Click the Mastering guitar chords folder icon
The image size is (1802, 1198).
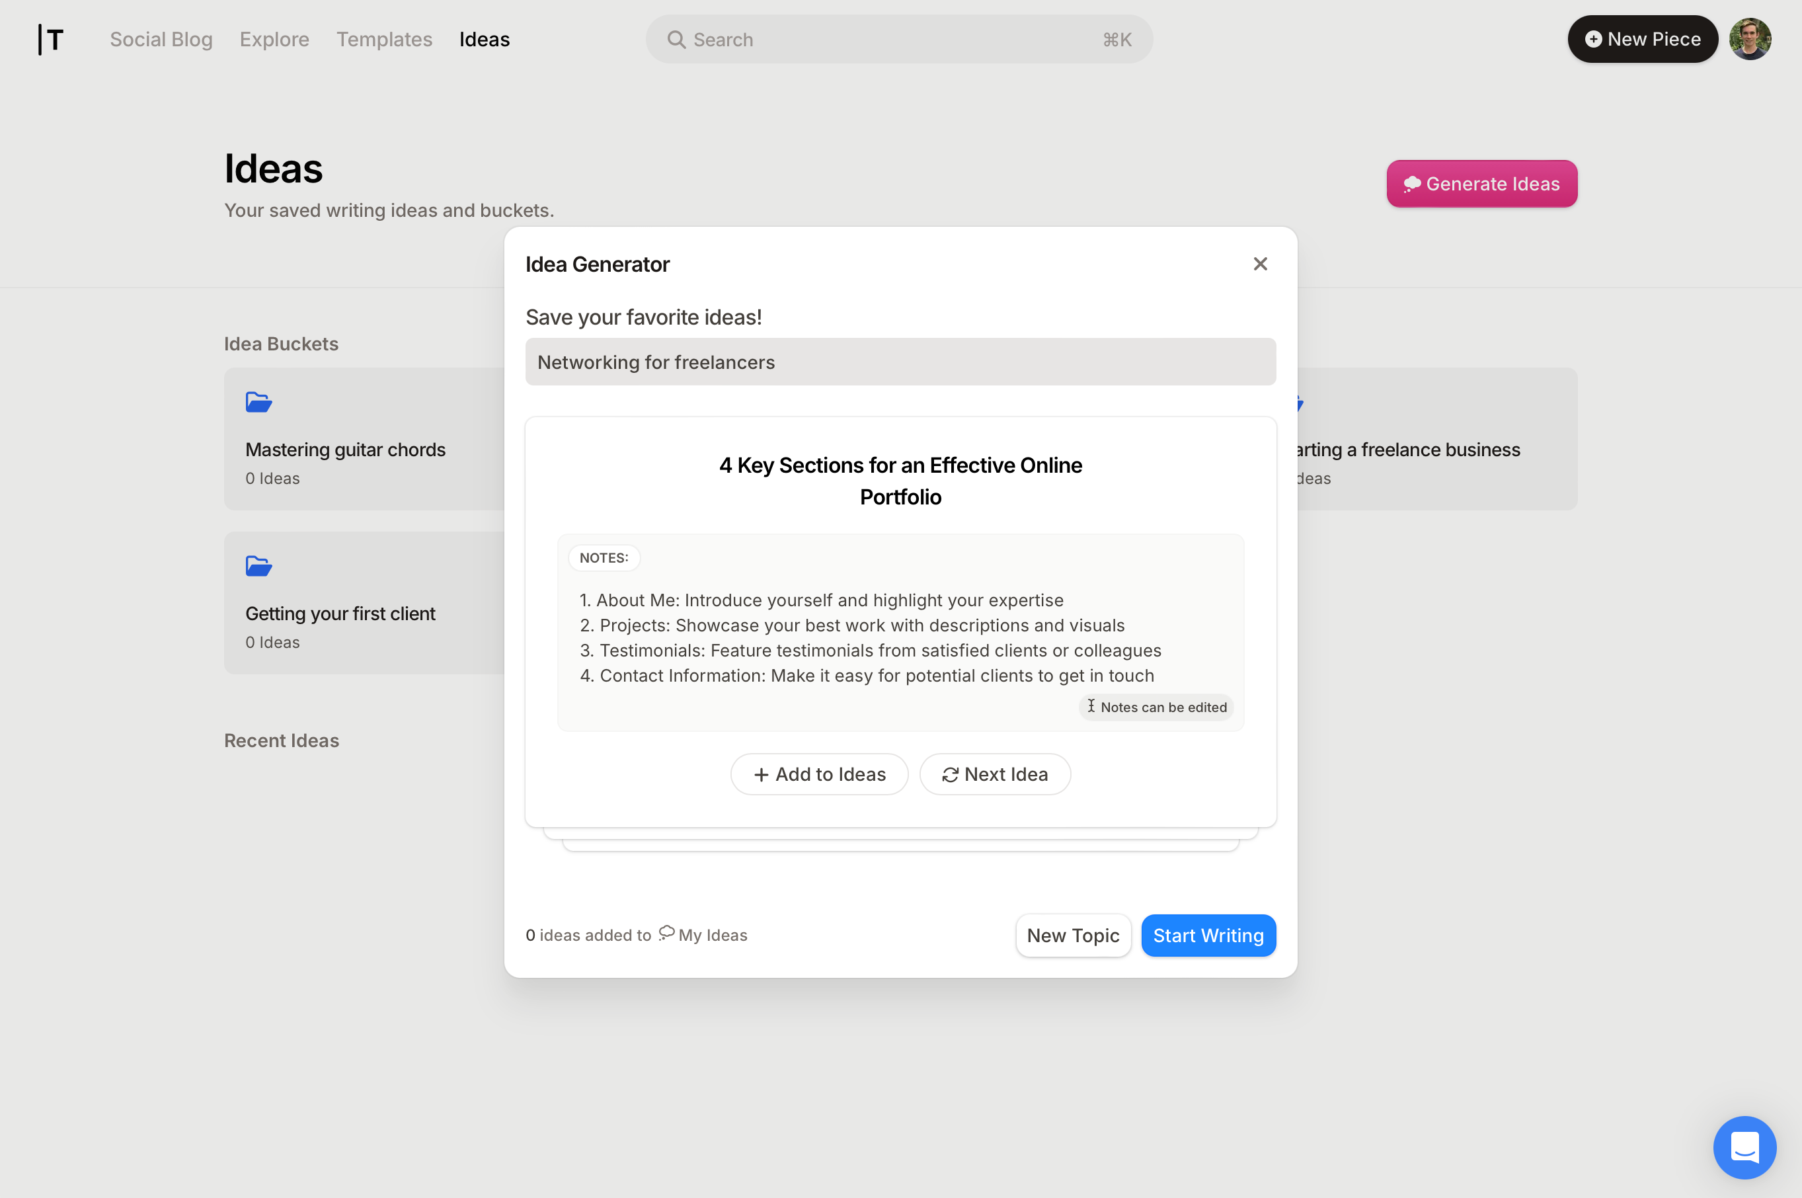click(258, 402)
